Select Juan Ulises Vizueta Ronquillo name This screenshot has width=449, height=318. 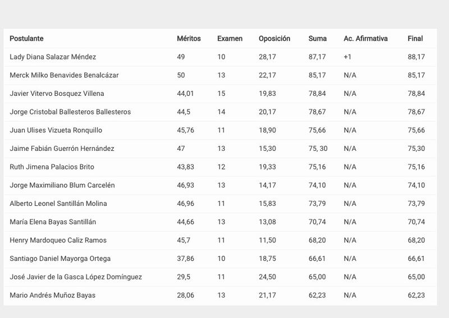[56, 130]
